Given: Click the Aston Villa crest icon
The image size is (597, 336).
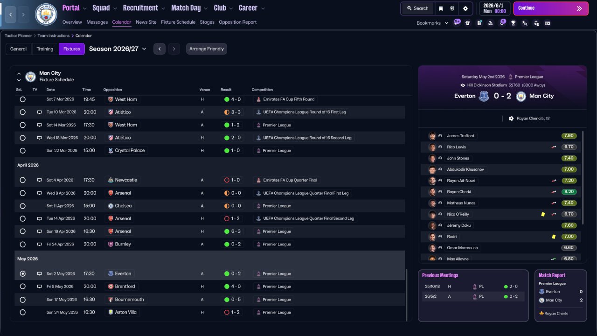Looking at the screenshot, I should coord(111,312).
